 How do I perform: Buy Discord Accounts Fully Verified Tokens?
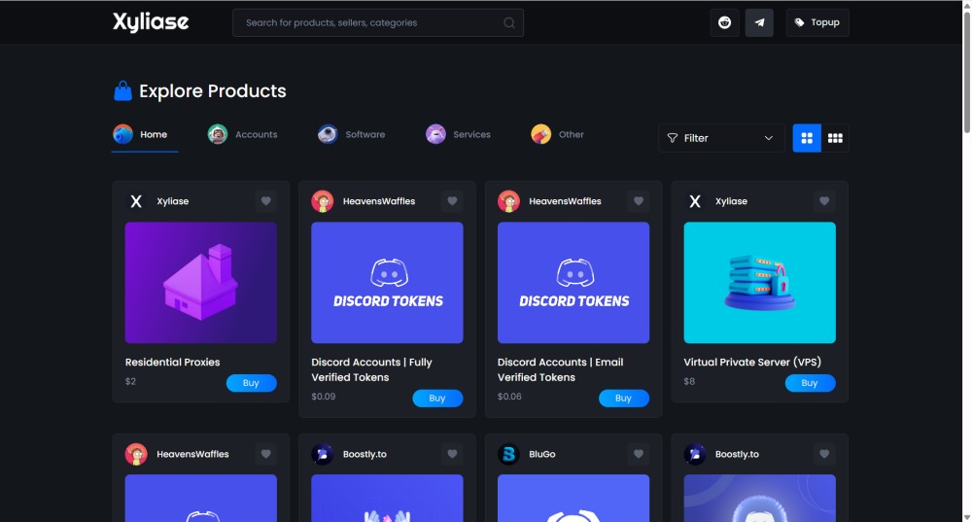click(437, 398)
